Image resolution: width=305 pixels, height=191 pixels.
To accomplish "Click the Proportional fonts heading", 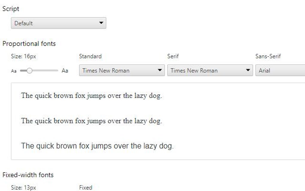I will [x=29, y=43].
